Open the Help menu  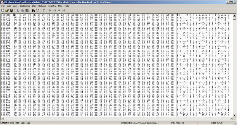coord(67,6)
